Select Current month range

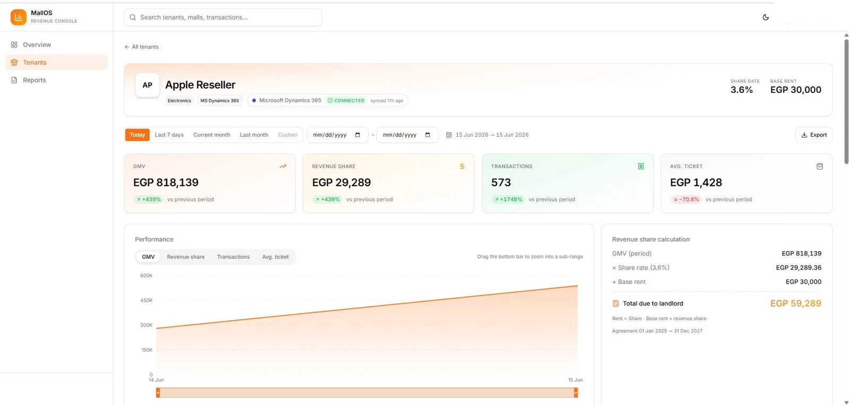(212, 135)
